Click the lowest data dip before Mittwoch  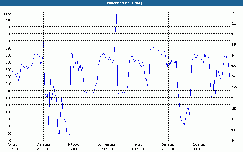pos(67,138)
